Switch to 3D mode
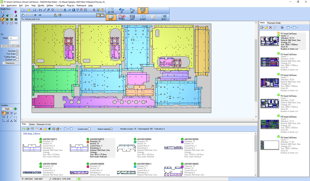310x181 pixels. (122, 10)
